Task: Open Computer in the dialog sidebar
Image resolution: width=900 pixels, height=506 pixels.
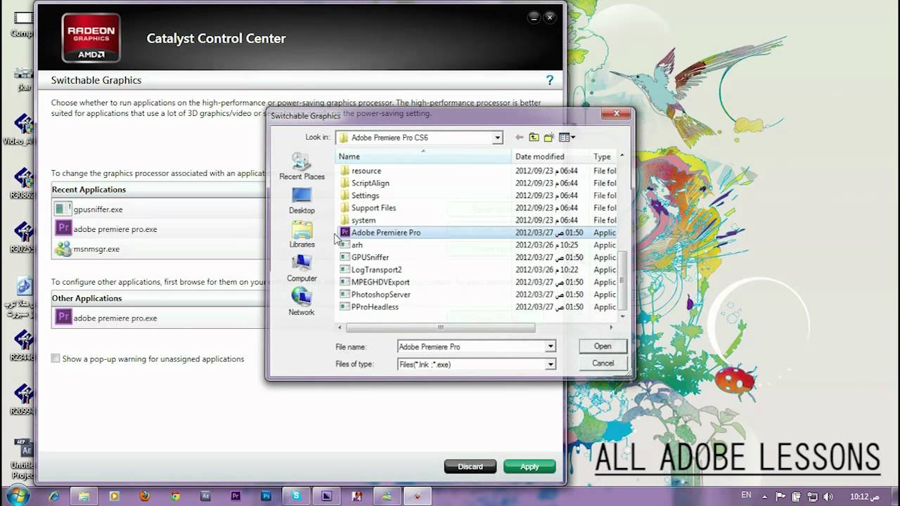Action: (302, 268)
